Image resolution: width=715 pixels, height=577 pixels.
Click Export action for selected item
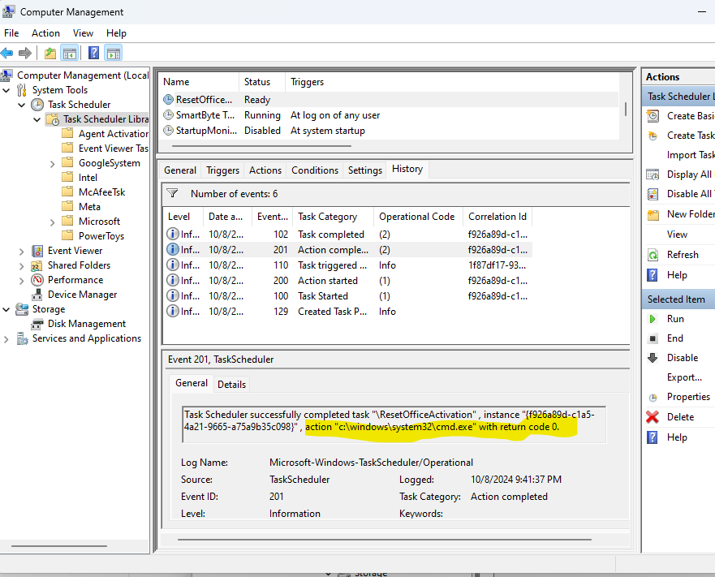[x=684, y=377]
